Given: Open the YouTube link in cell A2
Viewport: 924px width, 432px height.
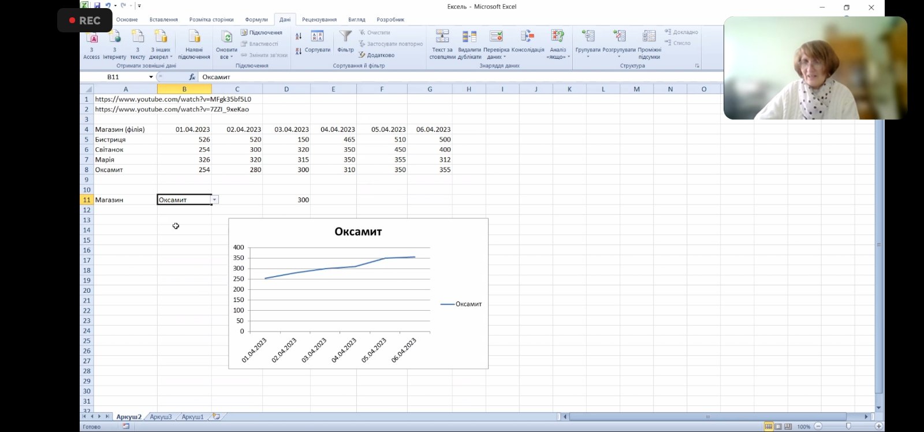Looking at the screenshot, I should tap(172, 109).
